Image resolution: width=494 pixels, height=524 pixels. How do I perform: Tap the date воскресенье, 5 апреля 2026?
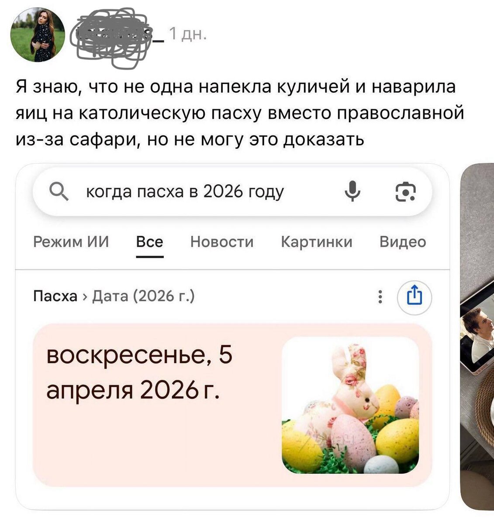pos(140,372)
